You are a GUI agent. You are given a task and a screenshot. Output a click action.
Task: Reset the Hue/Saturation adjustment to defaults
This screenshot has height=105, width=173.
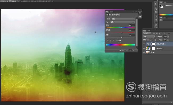127,51
